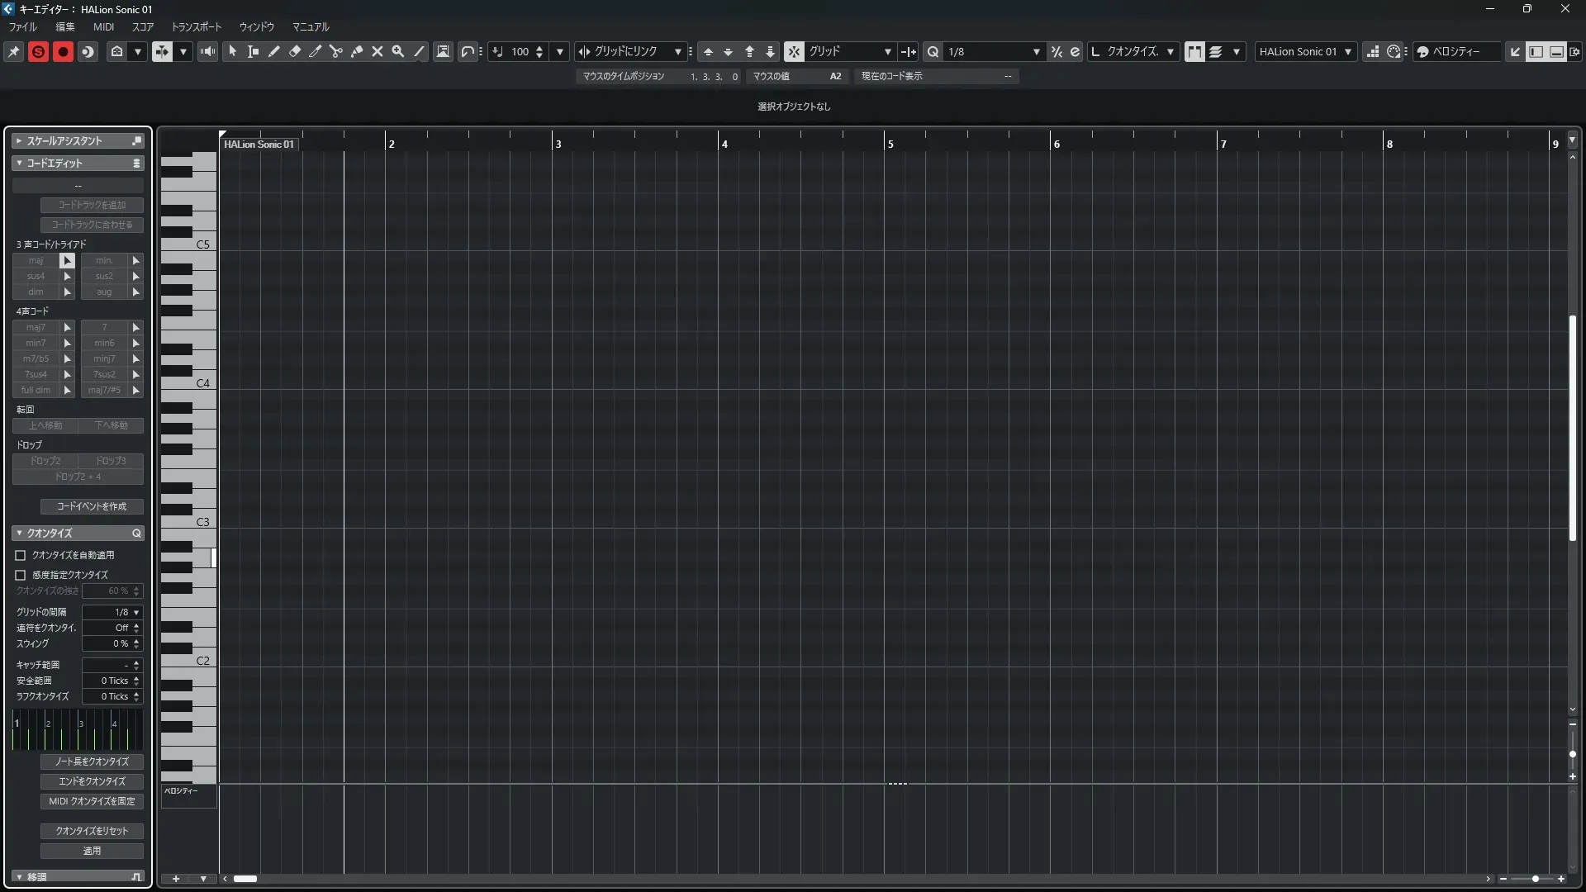The height and width of the screenshot is (892, 1586).
Task: Enable acoustic feedback speaker icon
Action: tap(208, 51)
